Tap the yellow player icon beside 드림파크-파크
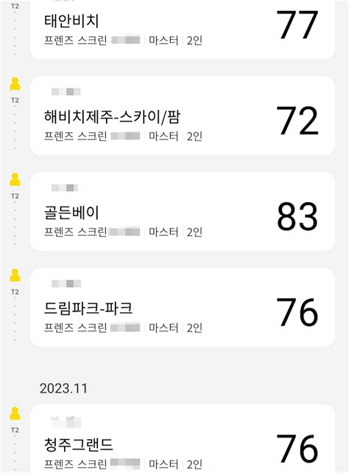This screenshot has height=473, width=349. (x=15, y=275)
